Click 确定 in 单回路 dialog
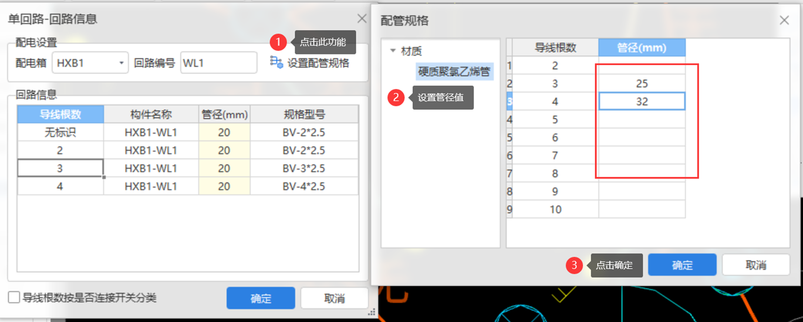 [261, 299]
